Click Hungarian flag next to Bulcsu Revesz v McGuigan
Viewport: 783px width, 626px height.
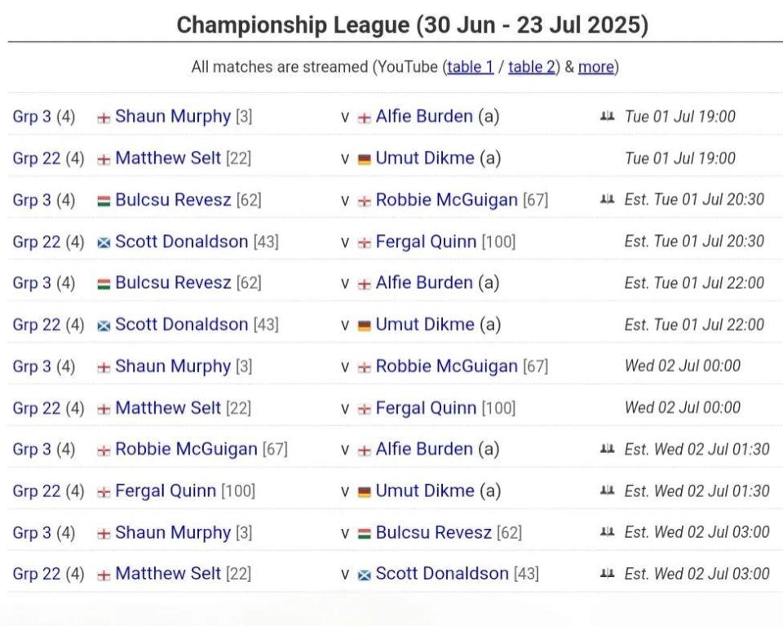[x=104, y=201]
